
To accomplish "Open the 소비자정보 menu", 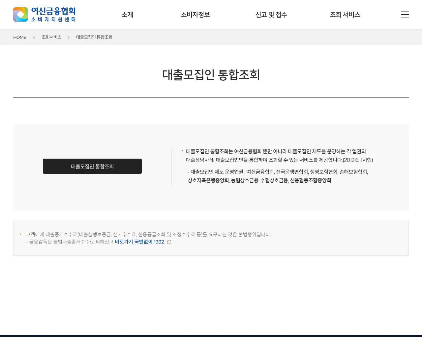I will click(195, 14).
